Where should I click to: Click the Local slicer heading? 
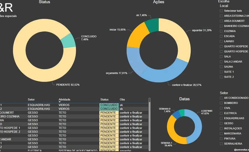[224, 6]
